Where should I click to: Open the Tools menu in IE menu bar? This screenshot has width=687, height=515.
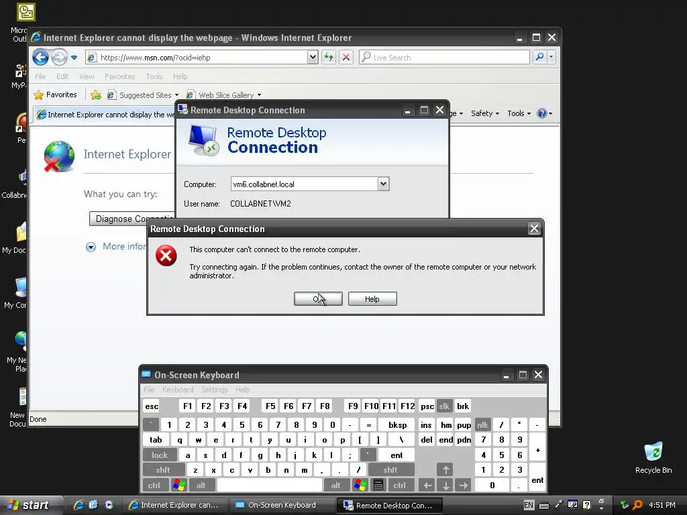coord(154,76)
